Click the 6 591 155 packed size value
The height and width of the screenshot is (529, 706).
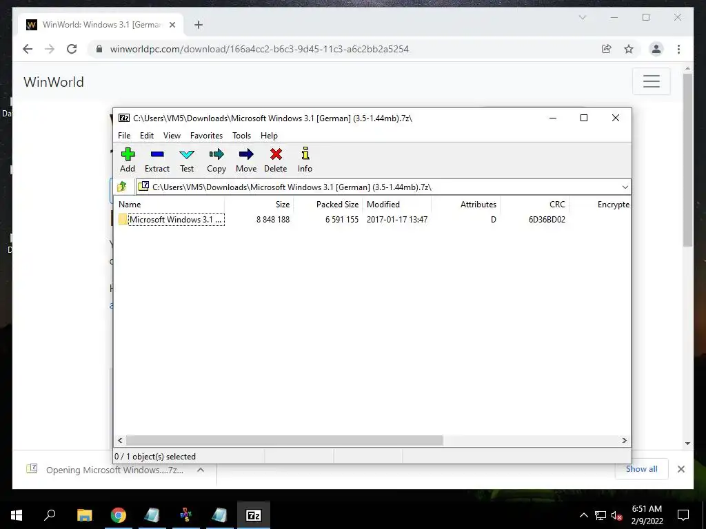click(x=342, y=220)
